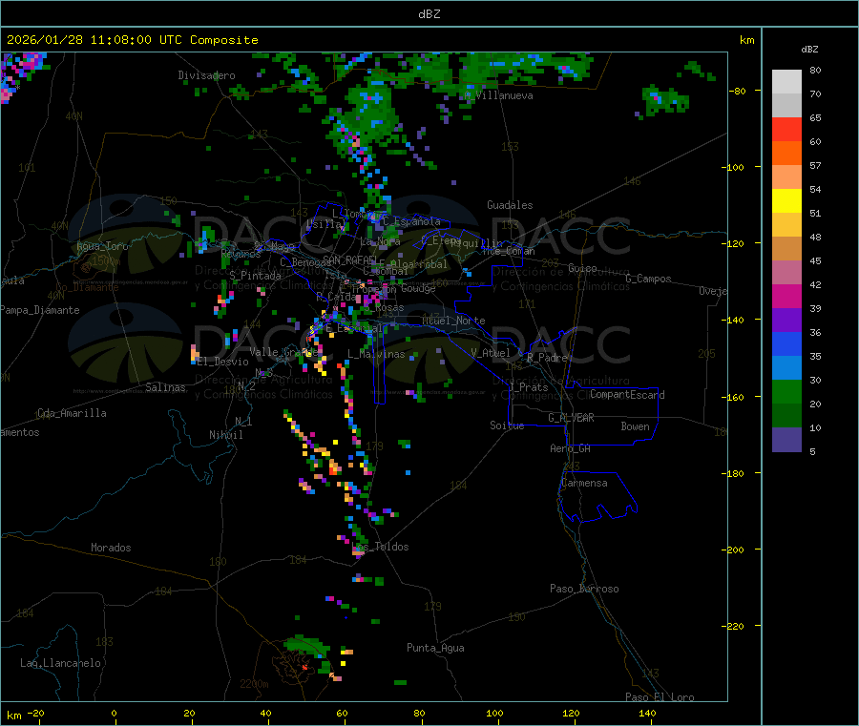Click the SAN_RAFAEL city label

click(350, 259)
